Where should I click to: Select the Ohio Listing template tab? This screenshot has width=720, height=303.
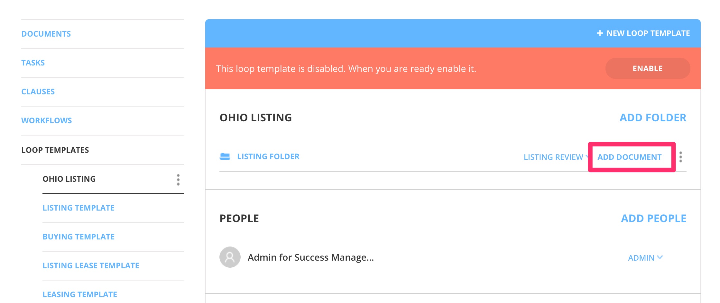(69, 179)
